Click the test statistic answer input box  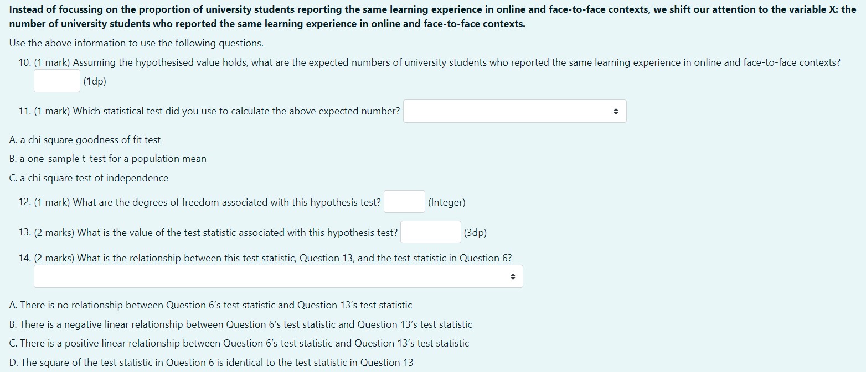430,232
